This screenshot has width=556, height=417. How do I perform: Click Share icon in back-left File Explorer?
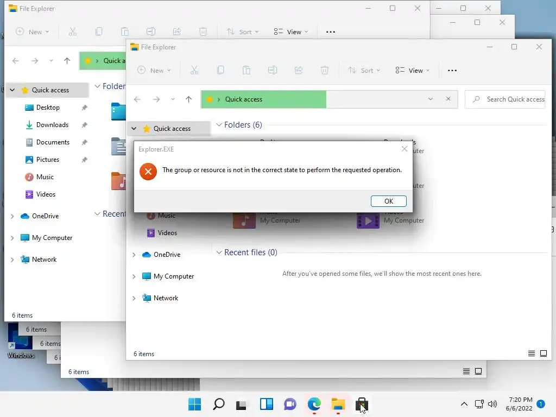point(177,31)
